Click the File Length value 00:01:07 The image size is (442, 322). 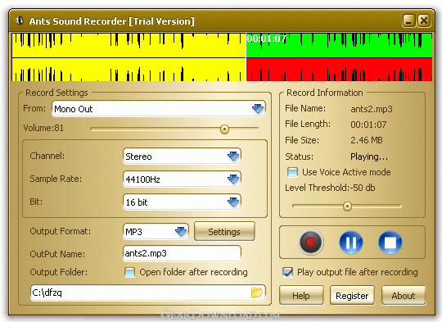click(x=368, y=125)
